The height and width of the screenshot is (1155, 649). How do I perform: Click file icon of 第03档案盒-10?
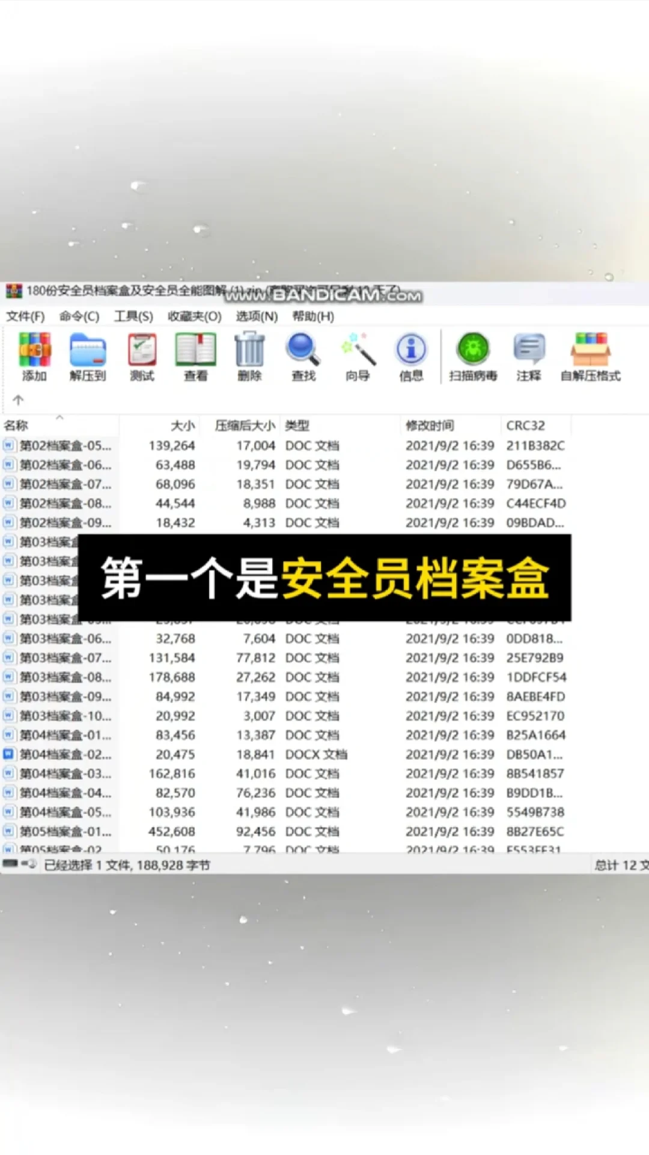click(x=8, y=715)
